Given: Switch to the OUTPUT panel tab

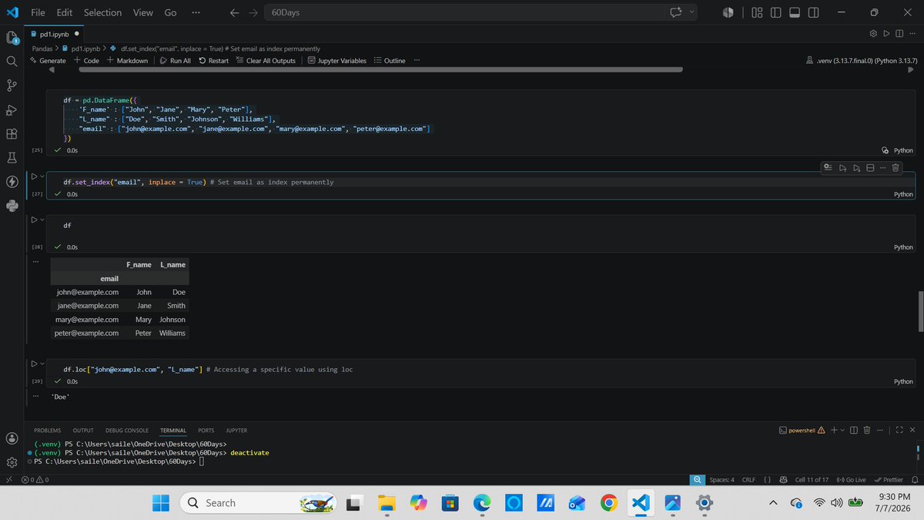Looking at the screenshot, I should (83, 430).
